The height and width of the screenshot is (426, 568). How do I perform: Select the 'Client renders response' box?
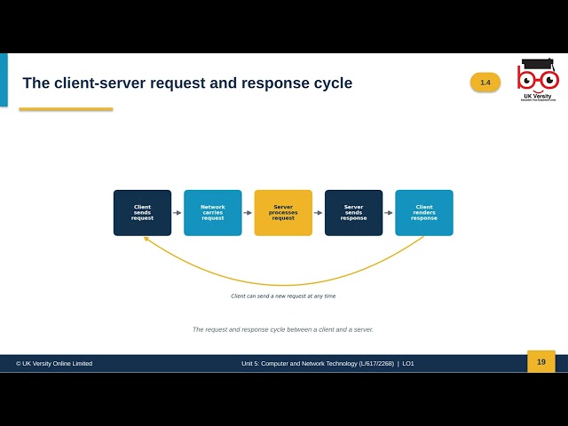point(424,213)
